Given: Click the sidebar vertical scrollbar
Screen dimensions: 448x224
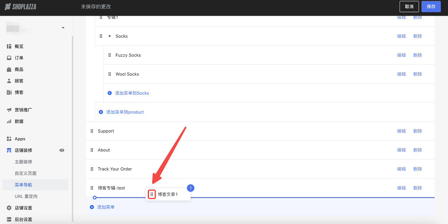Looking at the screenshot, I should 73,128.
